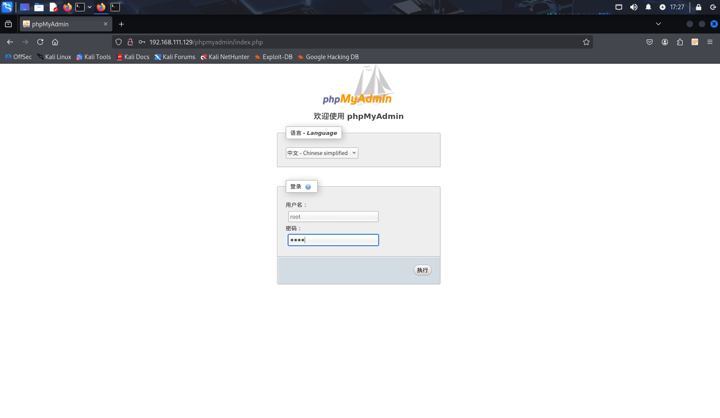This screenshot has width=720, height=418.
Task: Select the phpMyAdmin browser tab
Action: pyautogui.click(x=66, y=24)
